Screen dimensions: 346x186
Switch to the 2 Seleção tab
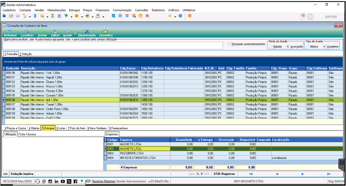[26, 54]
